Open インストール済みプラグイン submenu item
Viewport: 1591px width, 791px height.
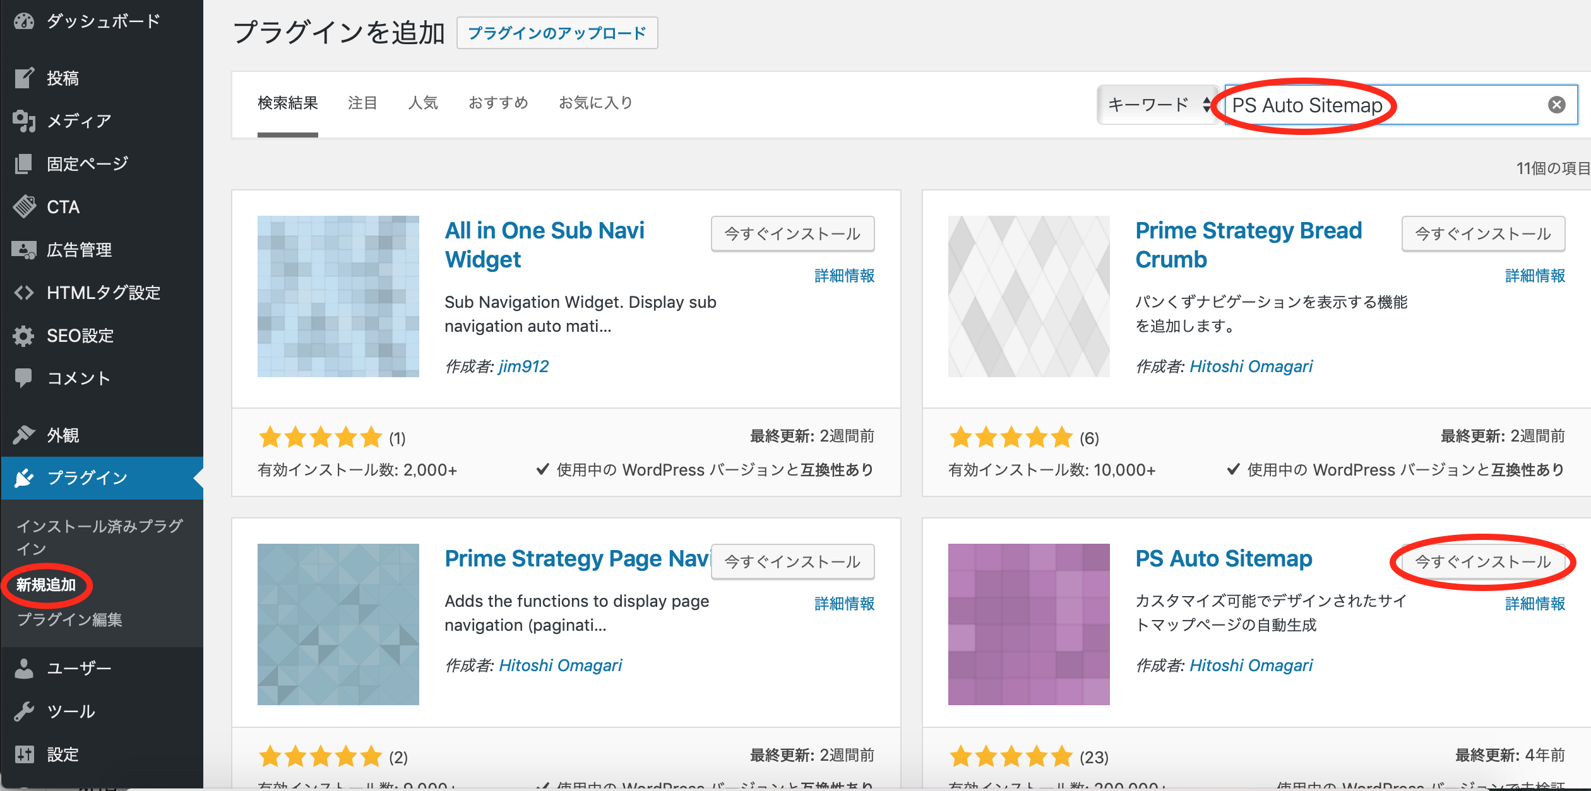pos(100,537)
